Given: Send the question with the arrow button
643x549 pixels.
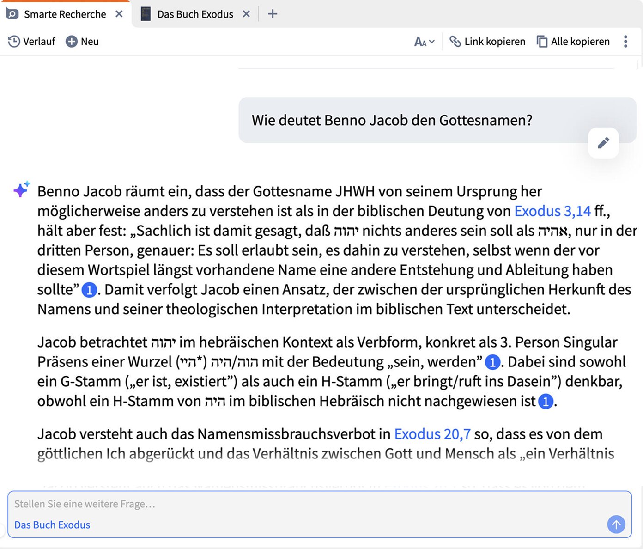Looking at the screenshot, I should [616, 525].
